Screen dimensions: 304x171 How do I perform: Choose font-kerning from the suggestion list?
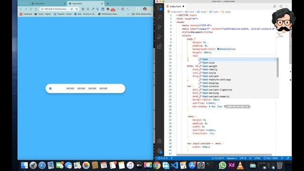pos(210,93)
